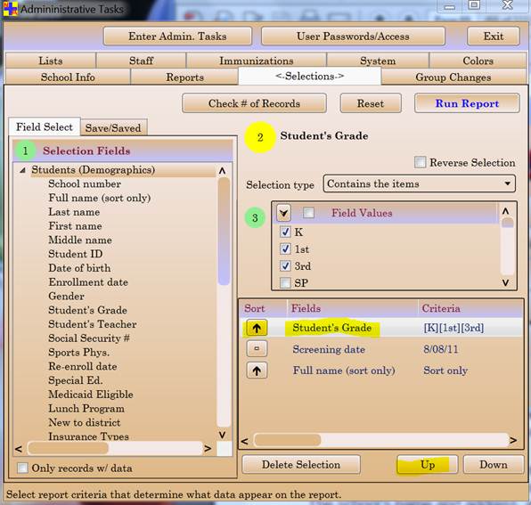The height and width of the screenshot is (505, 531).
Task: Click the sort arrow icon for Student's Grade
Action: (257, 328)
